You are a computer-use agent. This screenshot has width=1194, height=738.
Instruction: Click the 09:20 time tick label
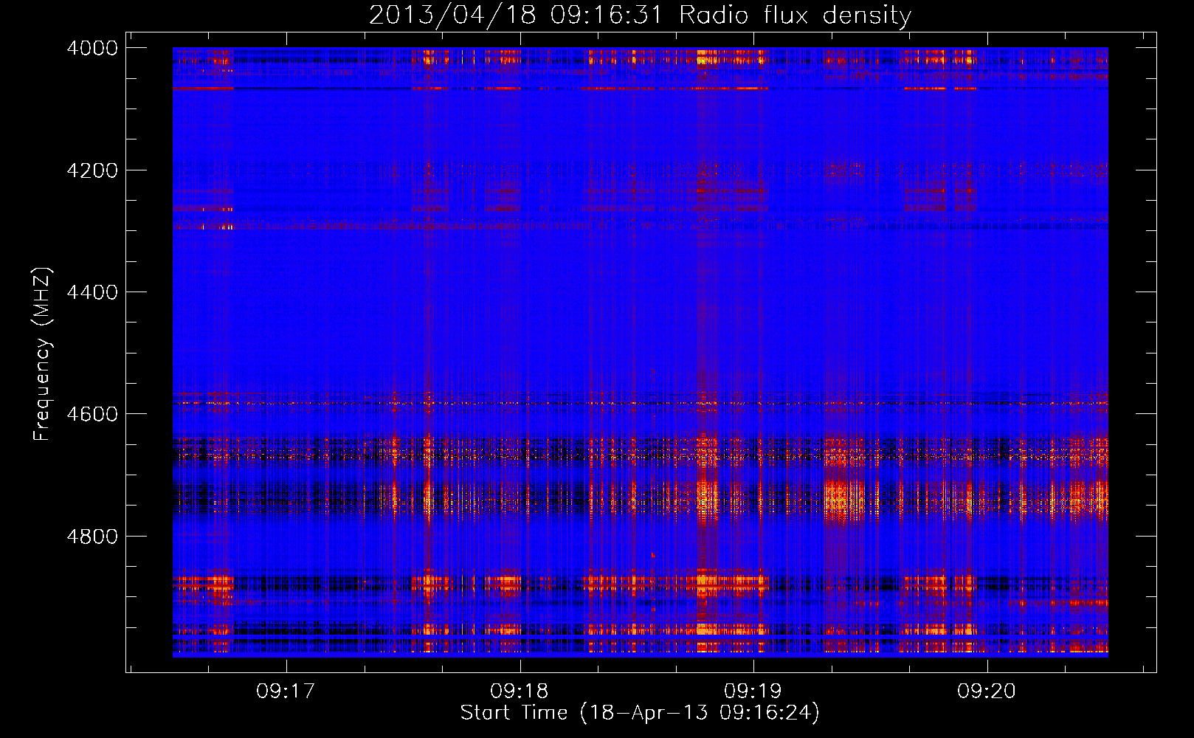[987, 692]
